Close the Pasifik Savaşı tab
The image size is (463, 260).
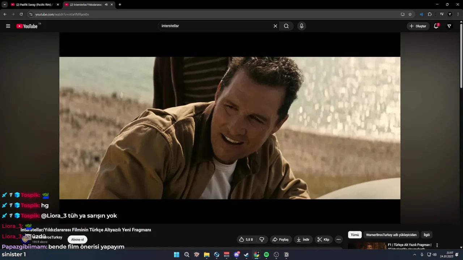[x=58, y=5]
